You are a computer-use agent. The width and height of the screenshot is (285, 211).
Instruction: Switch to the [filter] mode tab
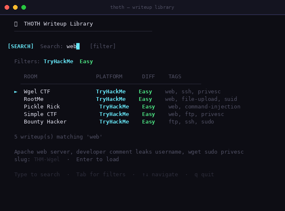coord(103,46)
